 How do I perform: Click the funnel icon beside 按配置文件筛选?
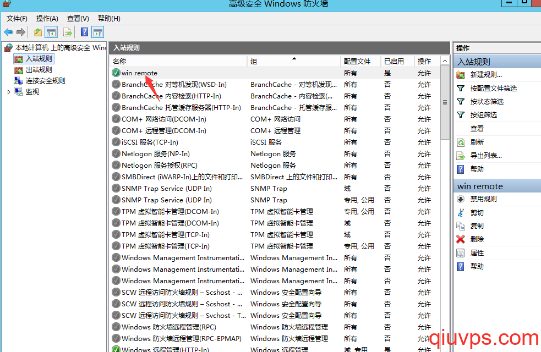461,88
